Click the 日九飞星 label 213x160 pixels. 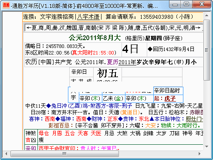click(x=145, y=106)
